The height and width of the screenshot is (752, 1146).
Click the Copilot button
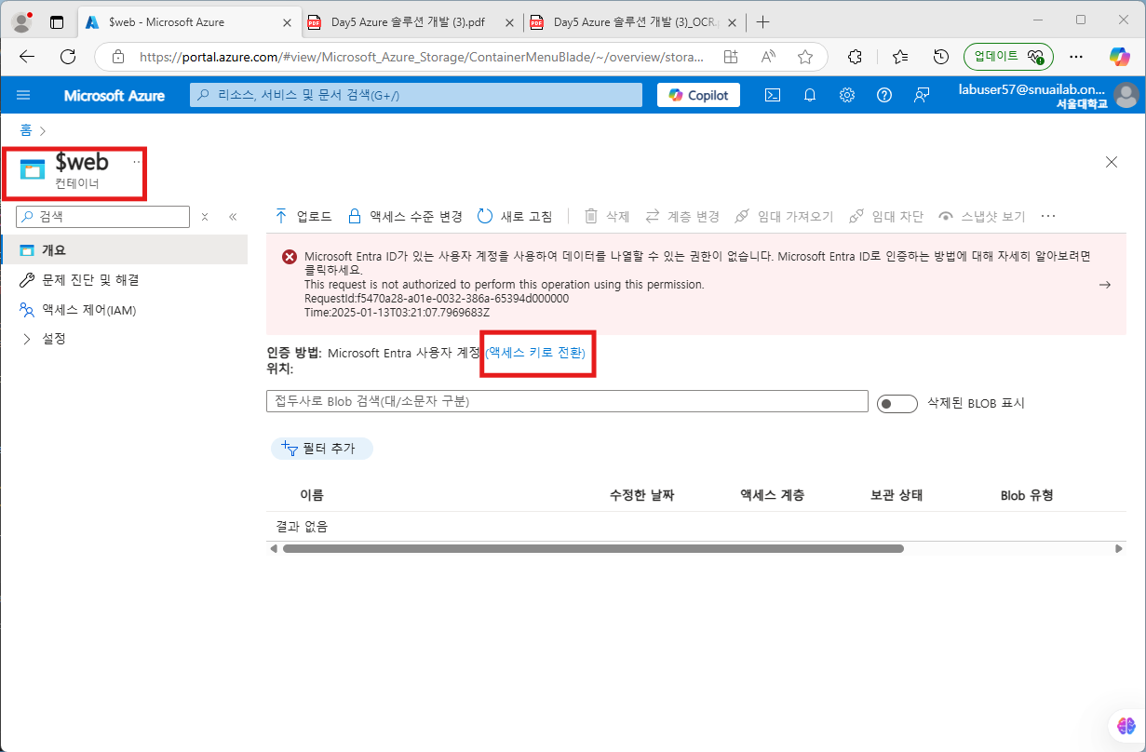[x=698, y=95]
